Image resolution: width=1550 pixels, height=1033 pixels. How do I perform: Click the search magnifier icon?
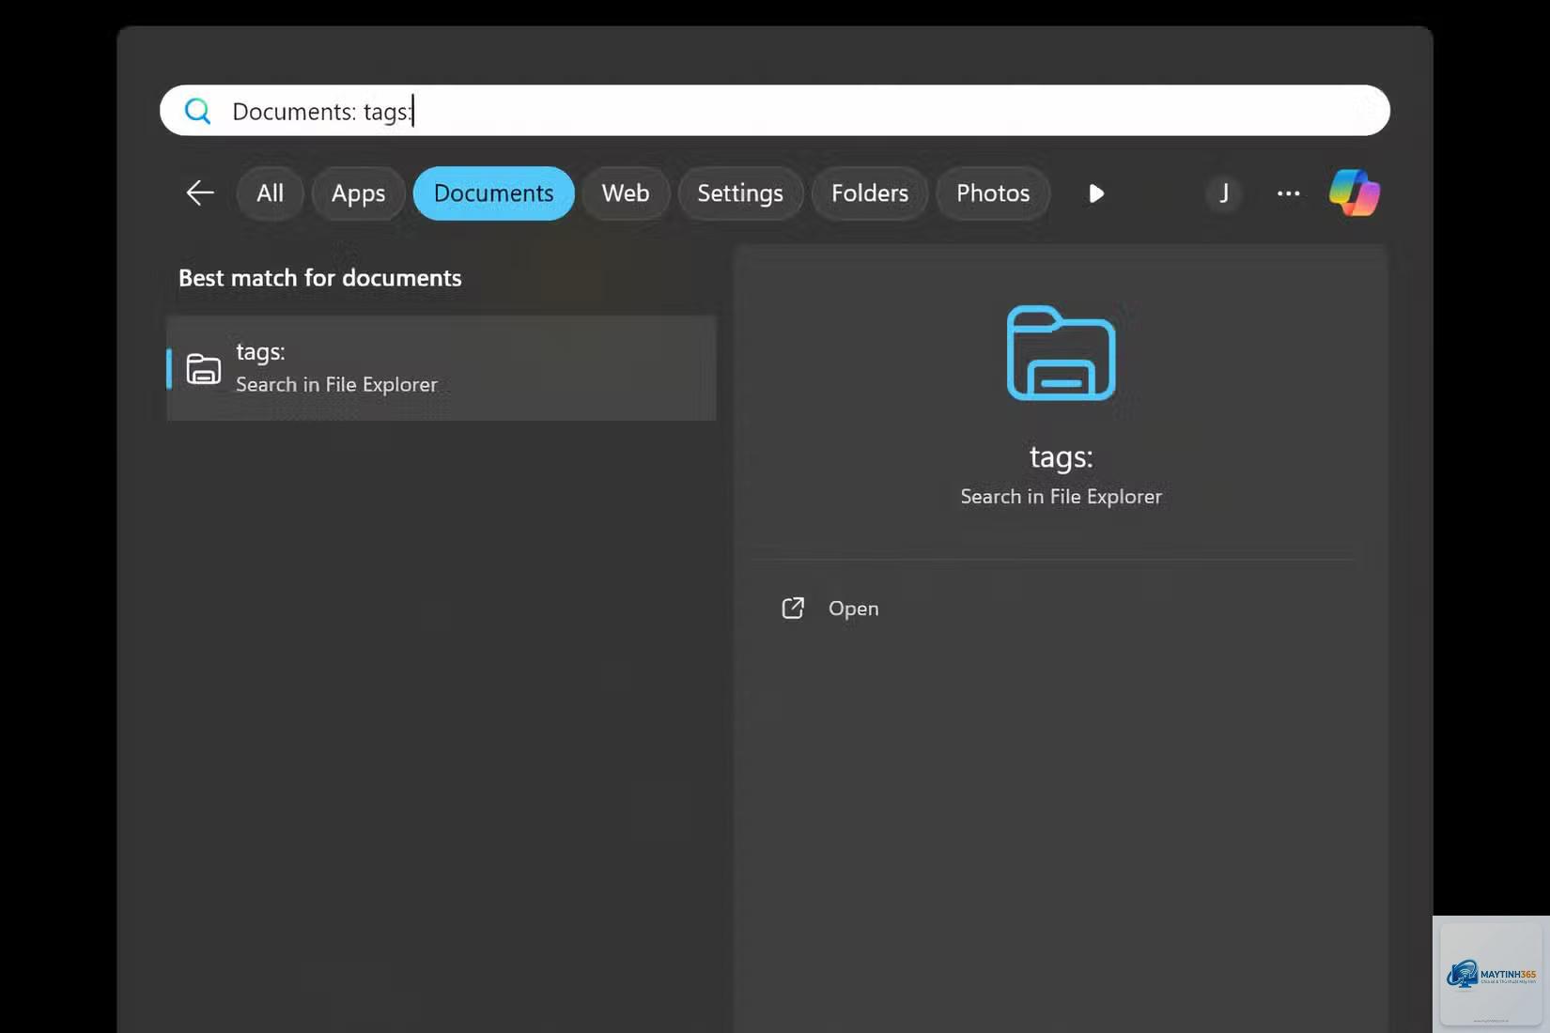197,111
